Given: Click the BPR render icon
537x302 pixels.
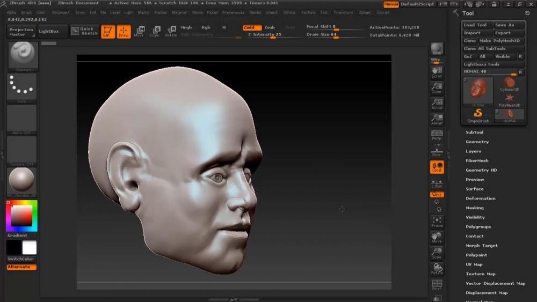Looking at the screenshot, I should pyautogui.click(x=437, y=49).
